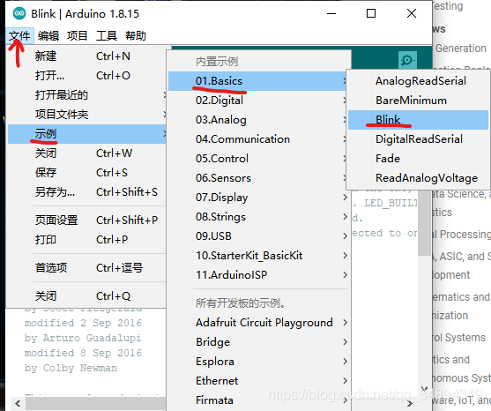Open the 文件 menu
Image resolution: width=491 pixels, height=411 pixels.
[x=19, y=35]
